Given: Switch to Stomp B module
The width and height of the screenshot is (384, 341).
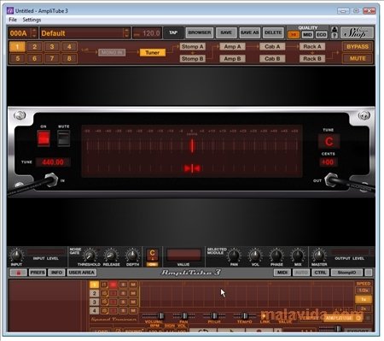Looking at the screenshot, I should 193,59.
